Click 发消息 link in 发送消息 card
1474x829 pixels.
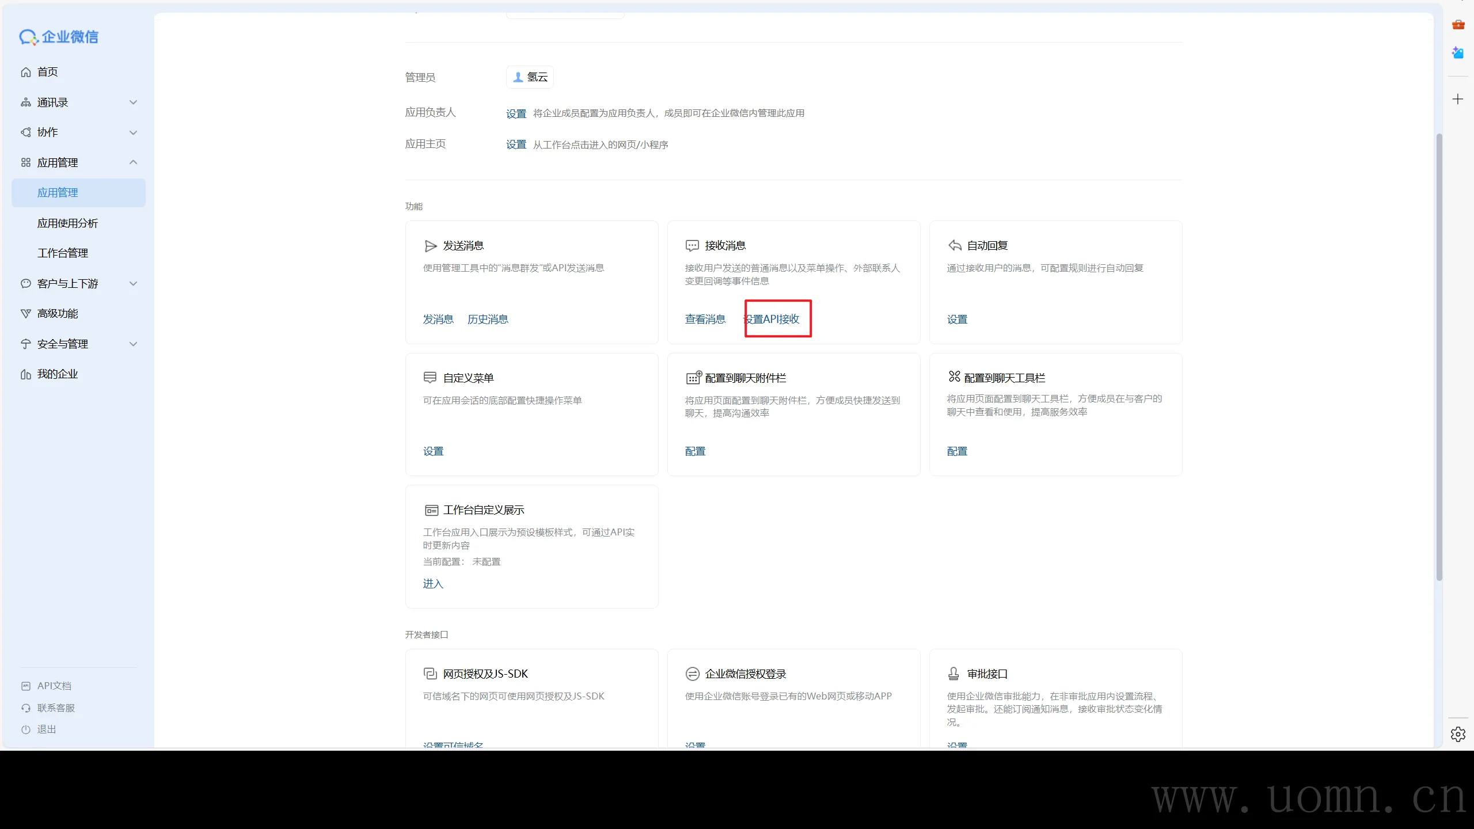tap(438, 320)
